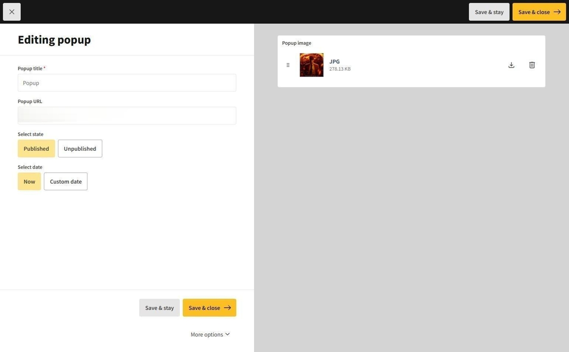Choose the Custom date option
The height and width of the screenshot is (352, 569).
[66, 181]
